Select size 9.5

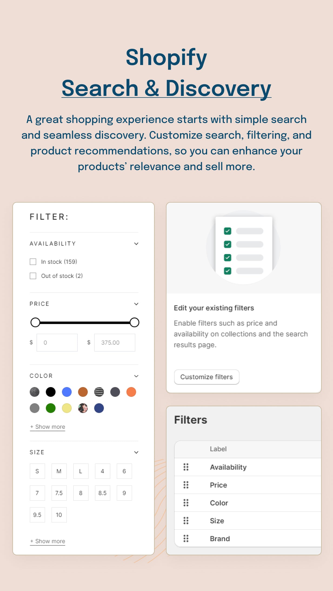[37, 515]
